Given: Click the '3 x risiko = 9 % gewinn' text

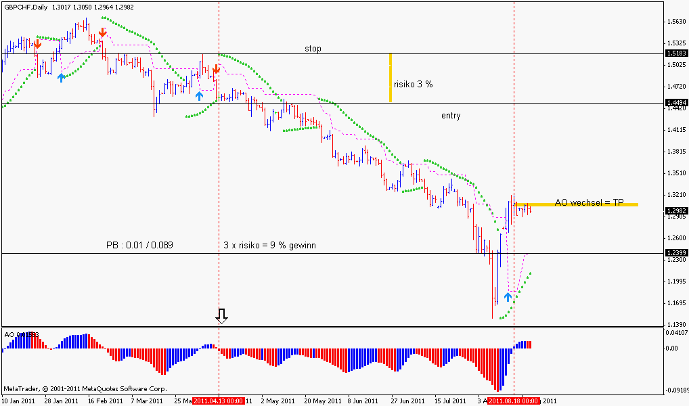Looking at the screenshot, I should click(270, 245).
